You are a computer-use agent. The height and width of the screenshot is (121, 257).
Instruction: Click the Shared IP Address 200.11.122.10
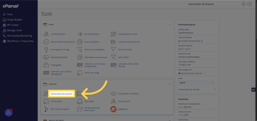[x=184, y=49]
